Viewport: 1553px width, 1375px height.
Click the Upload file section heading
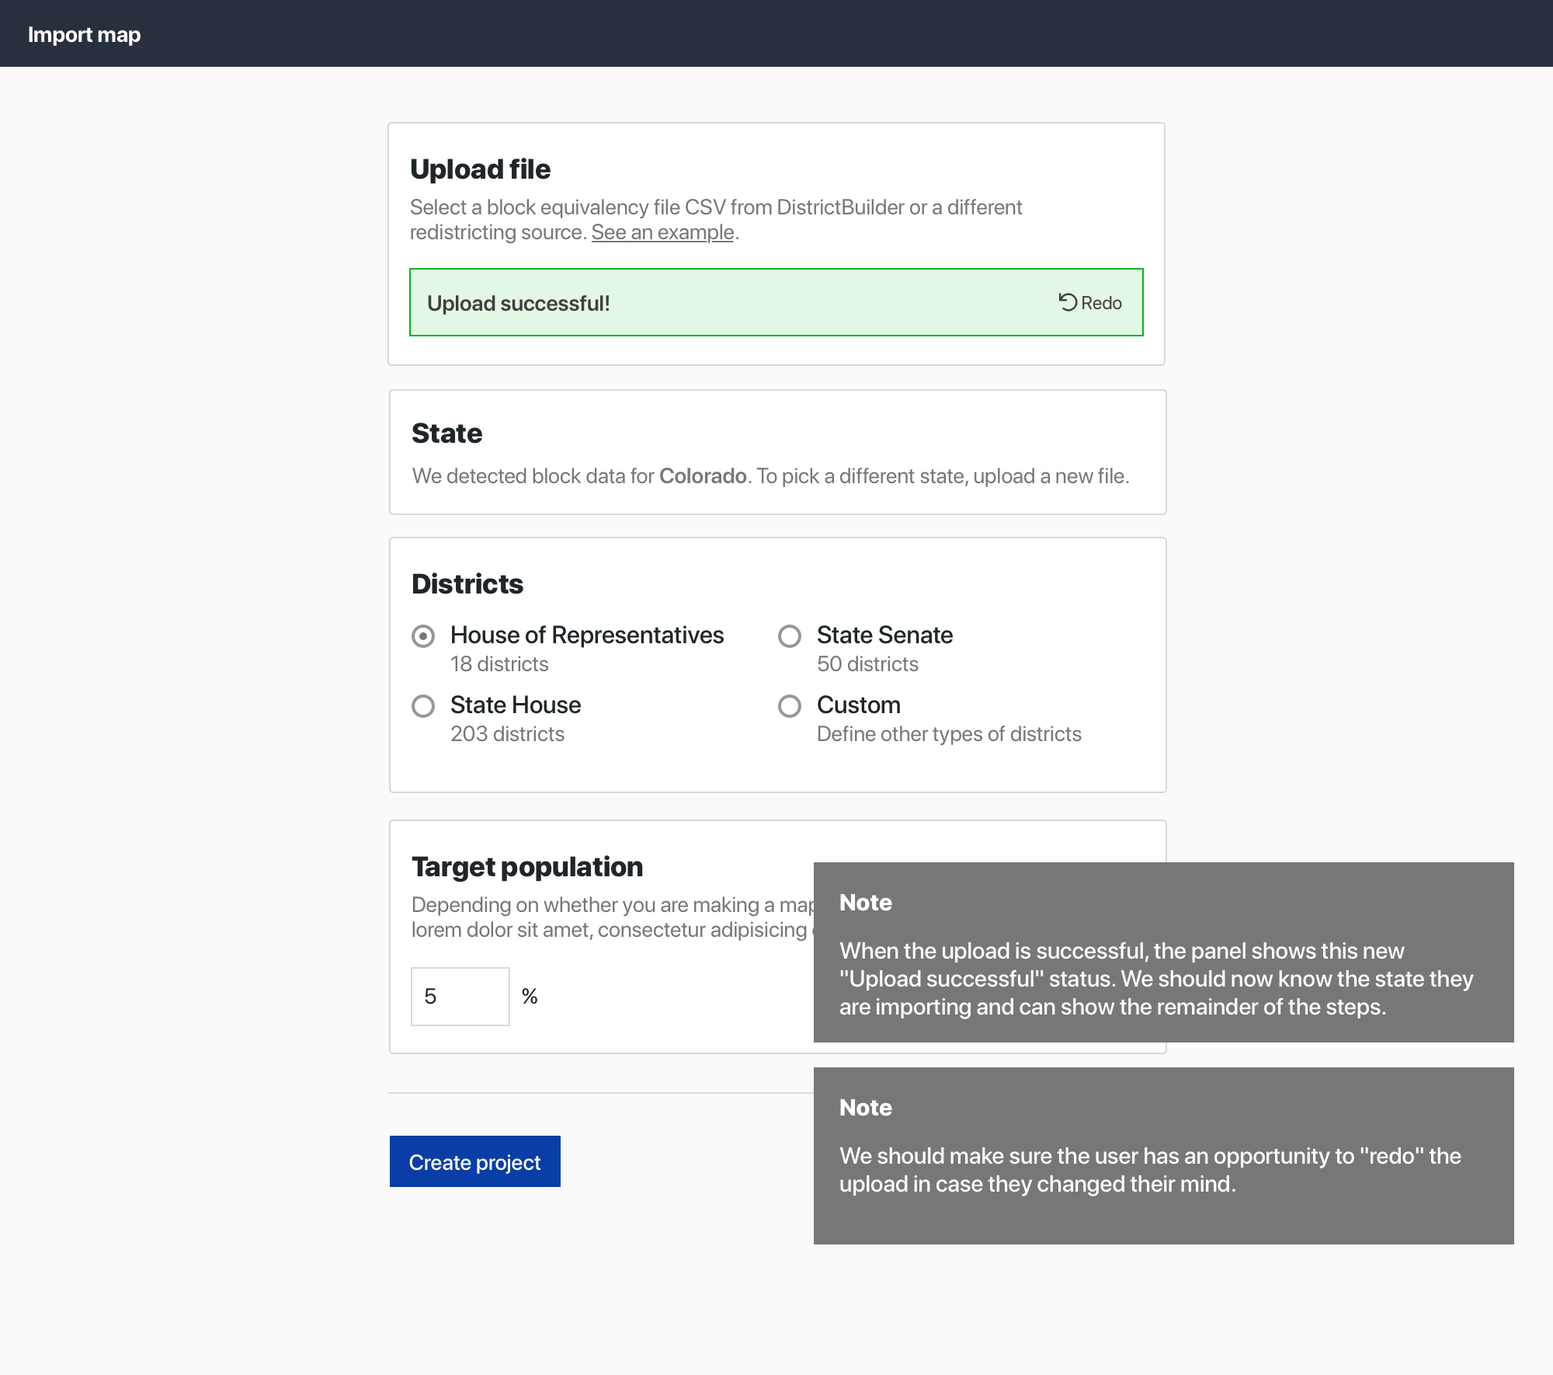pos(480,169)
